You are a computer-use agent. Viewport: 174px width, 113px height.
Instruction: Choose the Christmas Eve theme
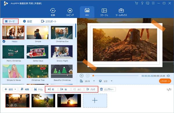[62, 32]
